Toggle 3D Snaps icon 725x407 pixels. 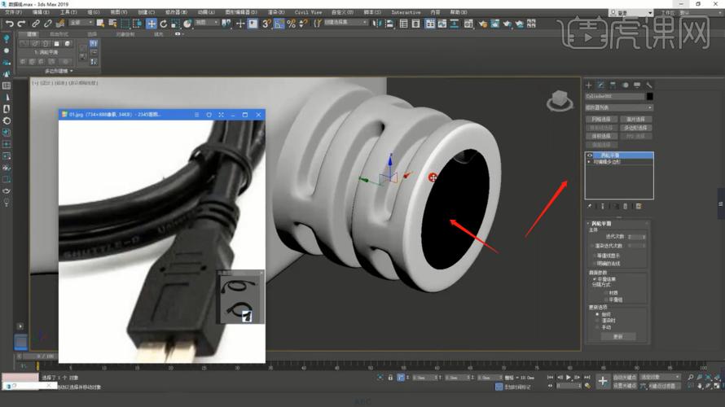tap(266, 24)
